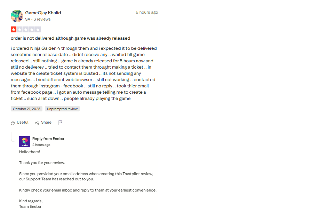Mark the review as Useful via label

[x=23, y=123]
